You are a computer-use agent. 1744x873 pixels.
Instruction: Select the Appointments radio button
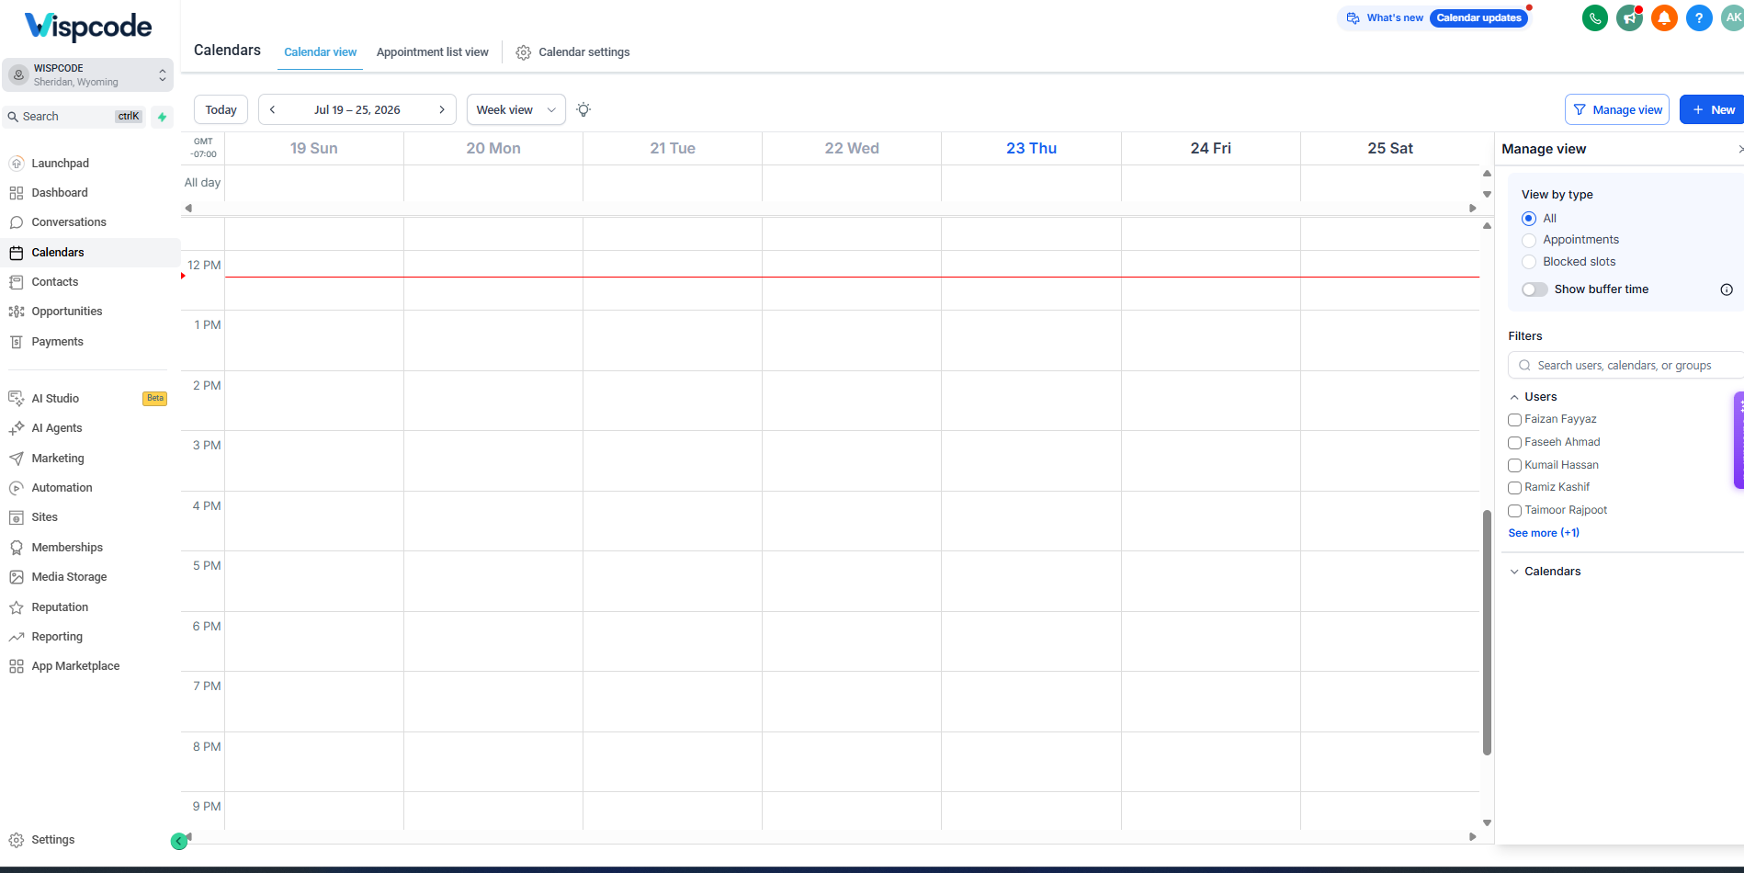click(x=1529, y=241)
